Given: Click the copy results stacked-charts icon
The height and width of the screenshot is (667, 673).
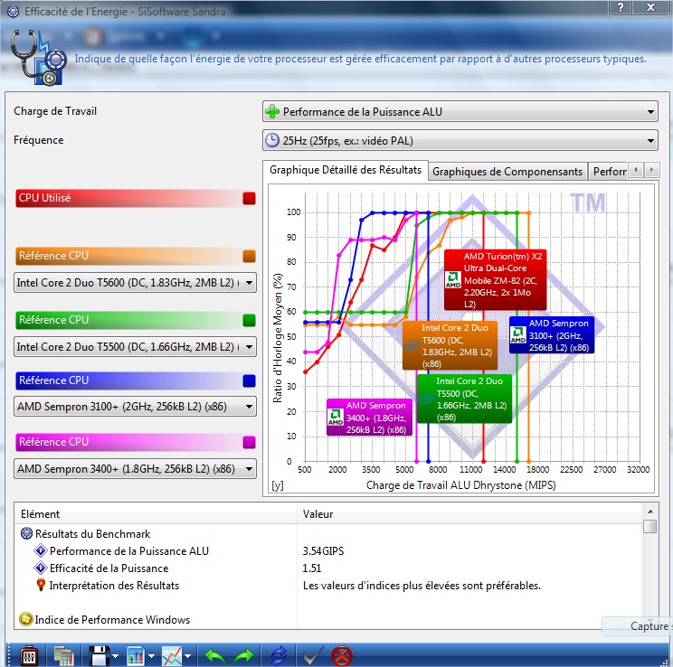Looking at the screenshot, I should 64,656.
